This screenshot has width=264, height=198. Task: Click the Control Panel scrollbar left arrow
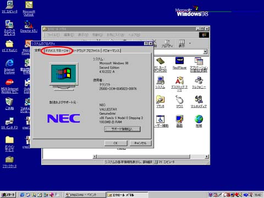point(95,157)
